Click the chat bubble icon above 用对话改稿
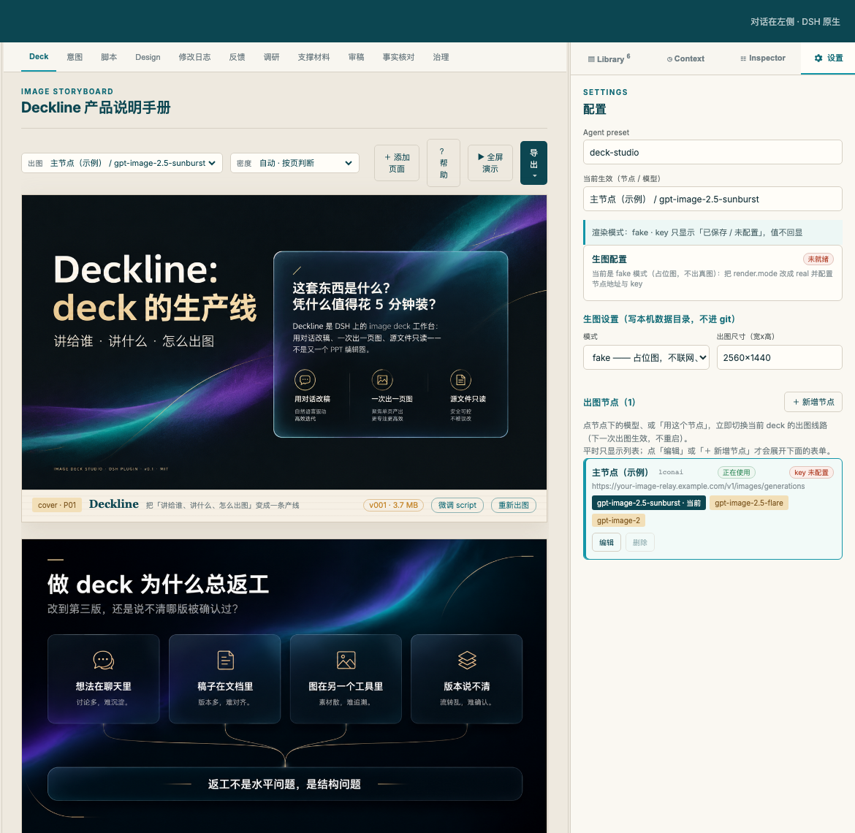Screen dimensions: 855x833 305,380
